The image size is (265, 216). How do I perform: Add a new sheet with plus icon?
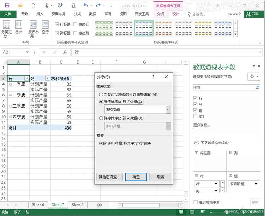99,205
